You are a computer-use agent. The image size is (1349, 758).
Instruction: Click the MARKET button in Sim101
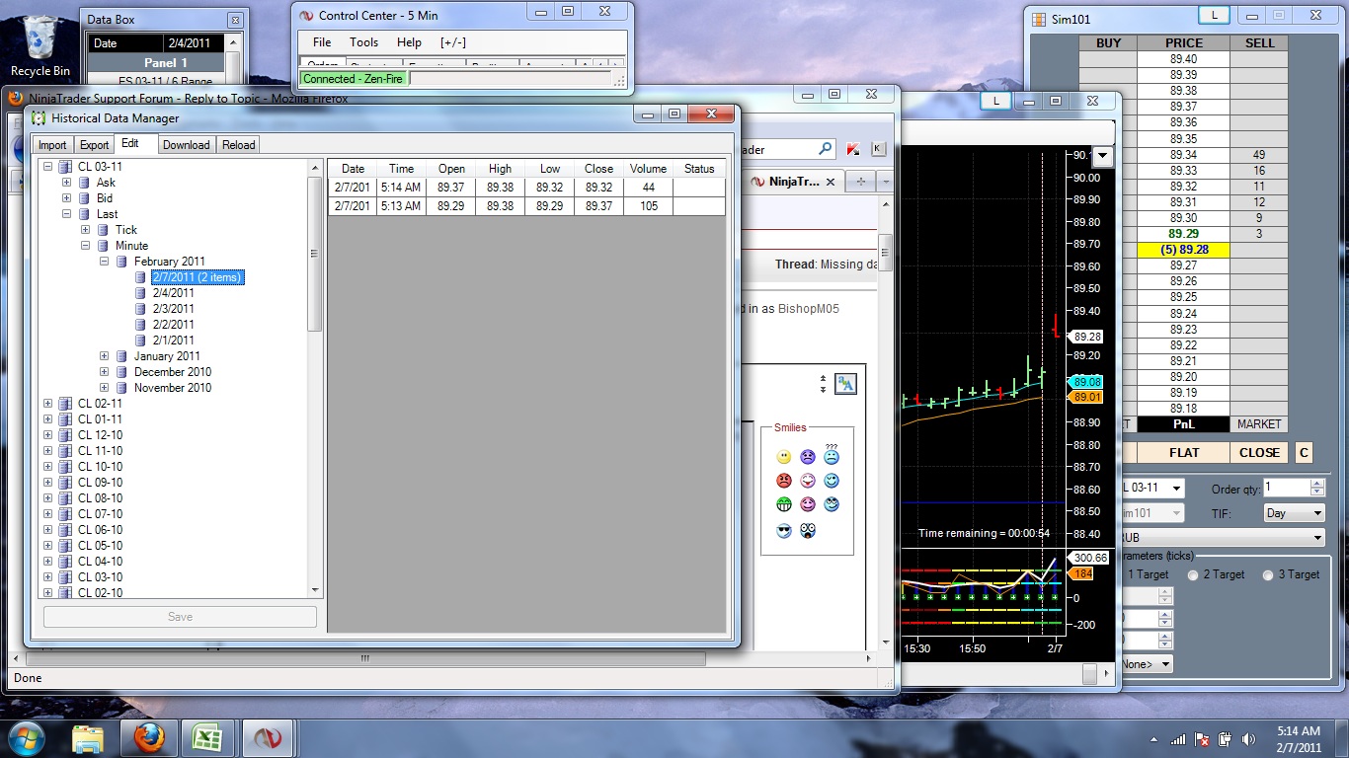(1258, 424)
